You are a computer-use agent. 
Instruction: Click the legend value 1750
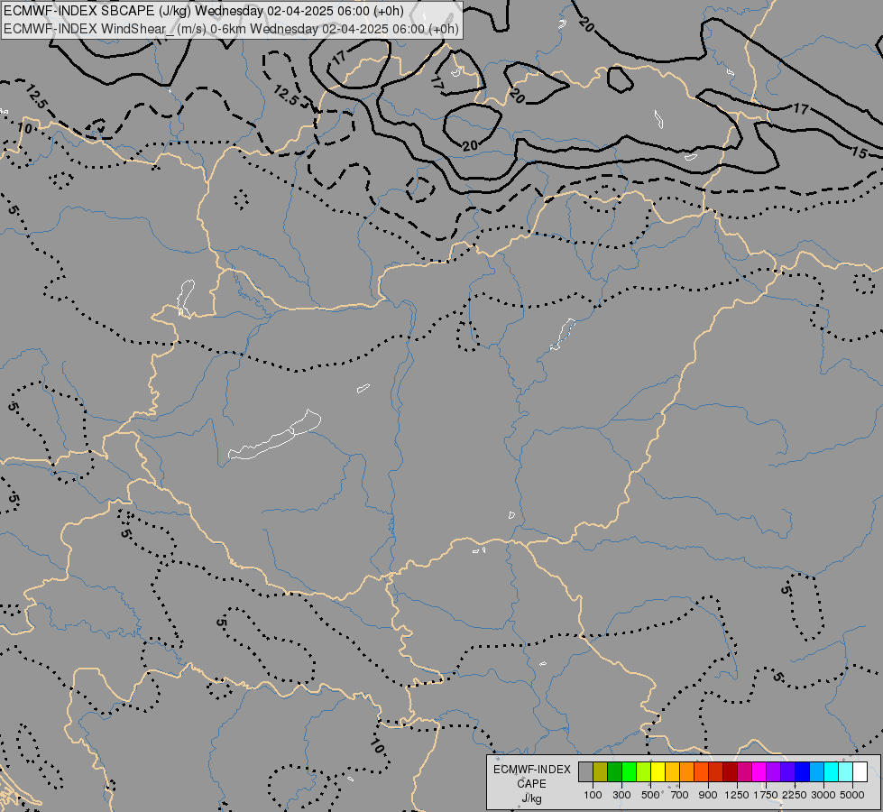coord(766,795)
